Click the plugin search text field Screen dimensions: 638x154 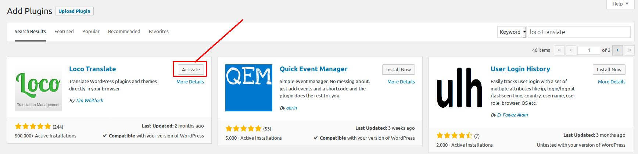coord(579,32)
